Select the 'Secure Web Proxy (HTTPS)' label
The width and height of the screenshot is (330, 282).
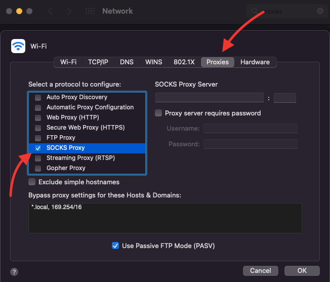click(86, 127)
